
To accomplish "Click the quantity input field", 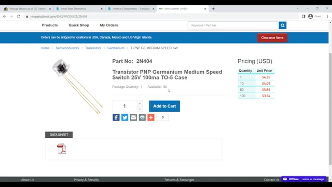I will pos(125,106).
